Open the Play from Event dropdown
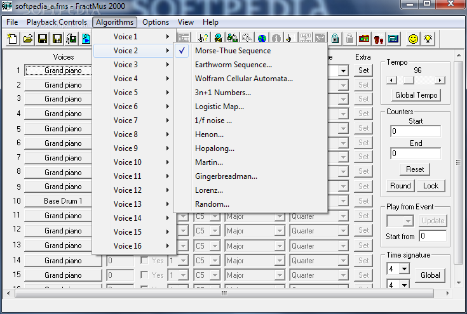 [408, 221]
